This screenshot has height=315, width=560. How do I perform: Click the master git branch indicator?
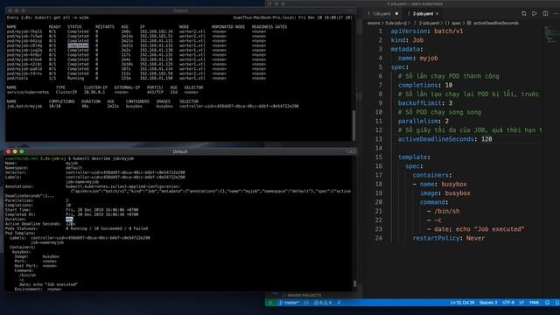tap(289, 303)
